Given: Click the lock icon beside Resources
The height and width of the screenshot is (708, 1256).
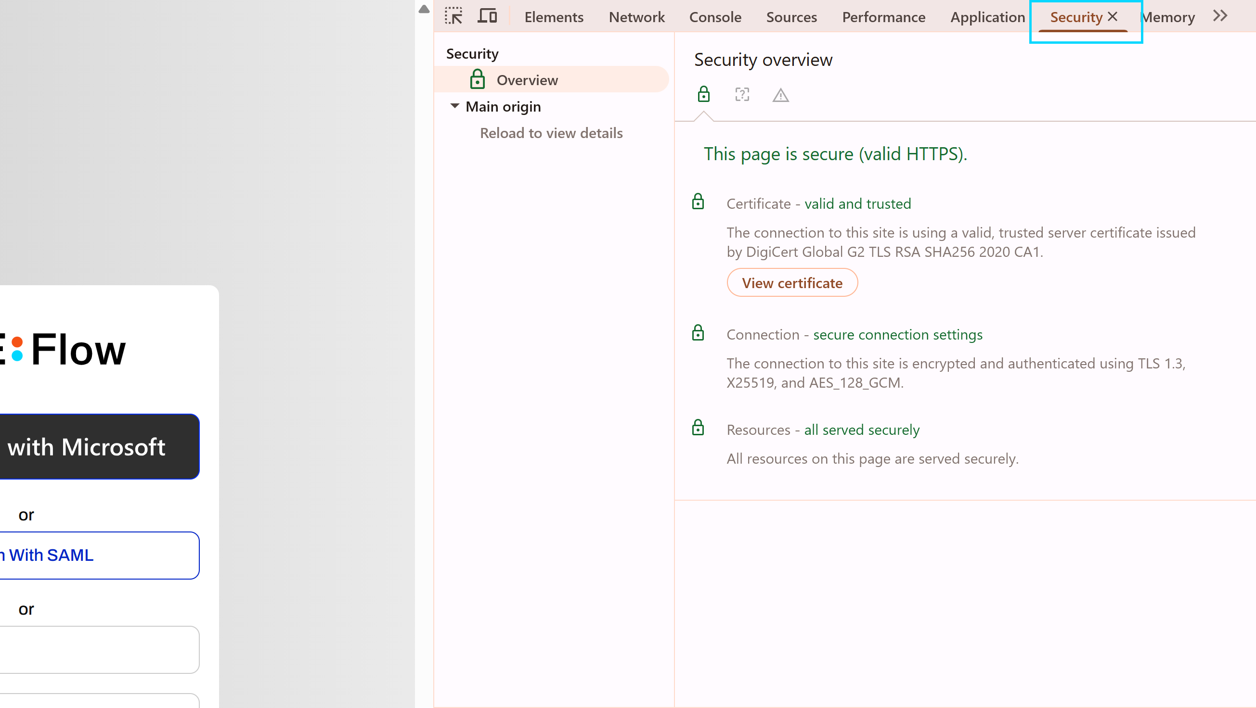Looking at the screenshot, I should pos(698,427).
